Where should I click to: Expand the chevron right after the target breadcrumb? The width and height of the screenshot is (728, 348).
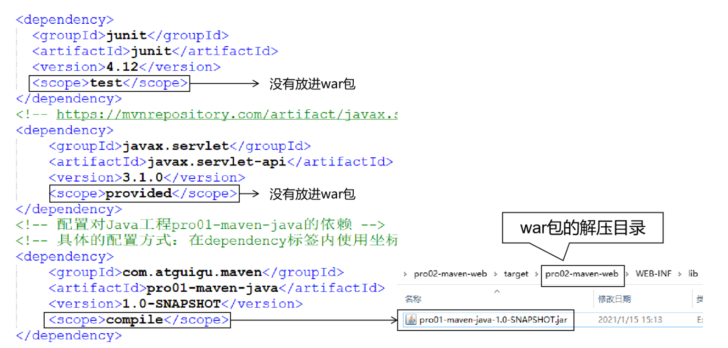[537, 274]
